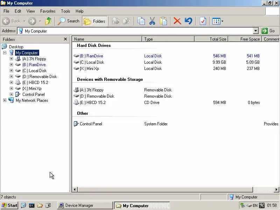Viewport: 280px width, 210px height.
Task: Select (A:) 3½ Floppy in file list
Action: (91, 90)
